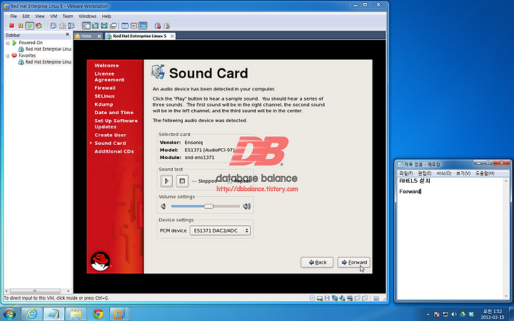
Task: Click the volume min speaker icon
Action: 163,206
